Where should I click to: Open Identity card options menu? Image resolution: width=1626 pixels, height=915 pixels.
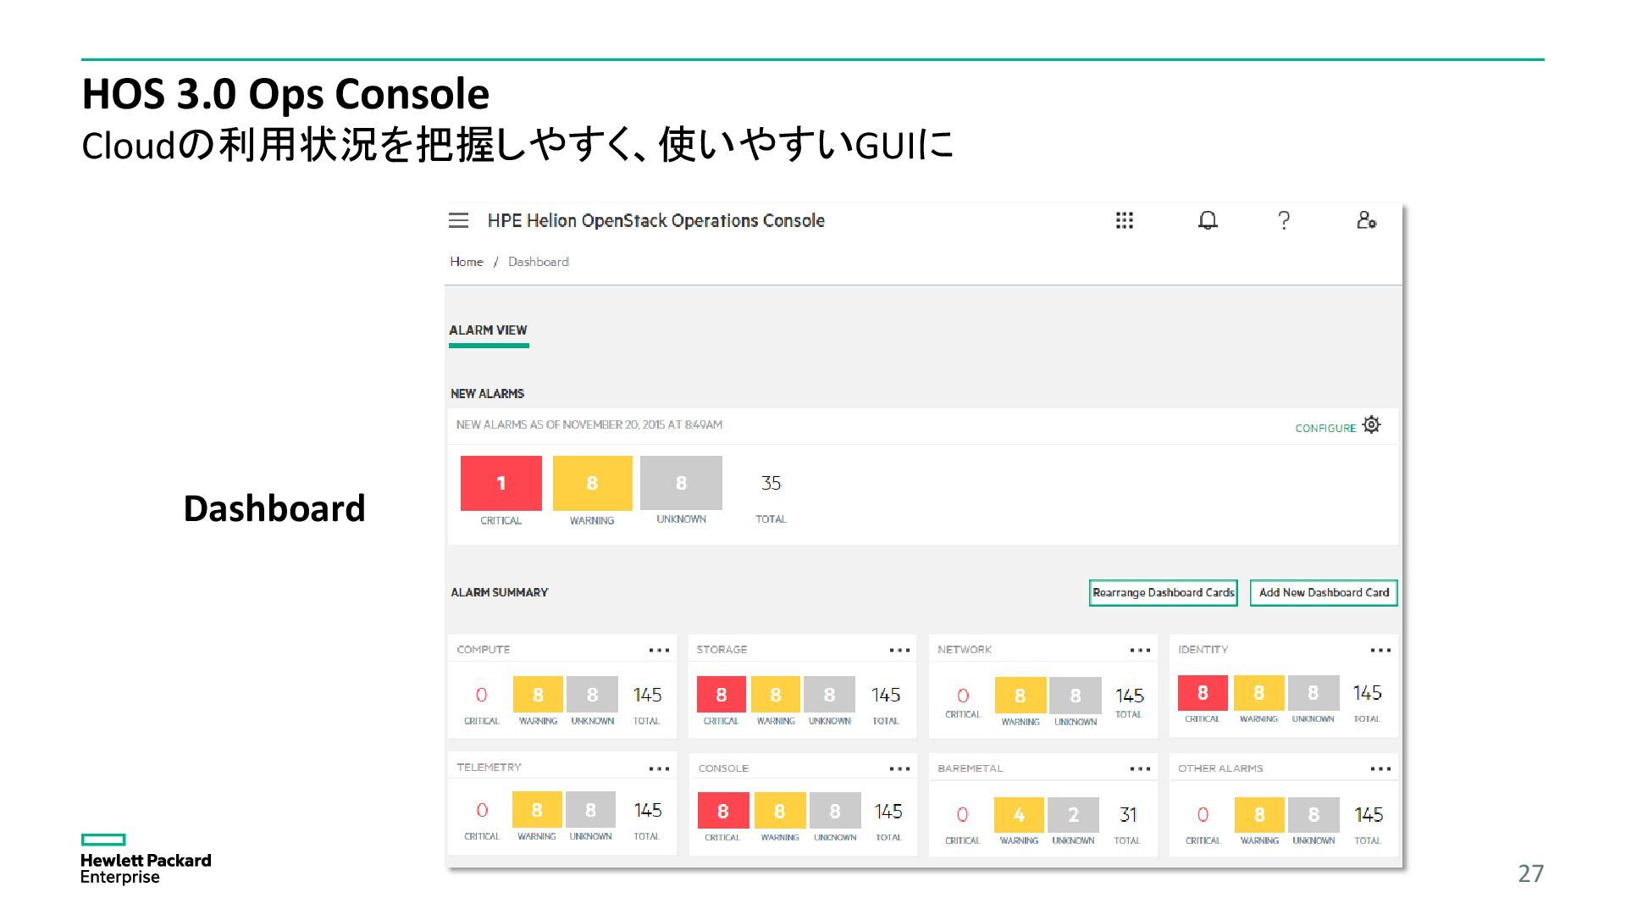pyautogui.click(x=1380, y=651)
